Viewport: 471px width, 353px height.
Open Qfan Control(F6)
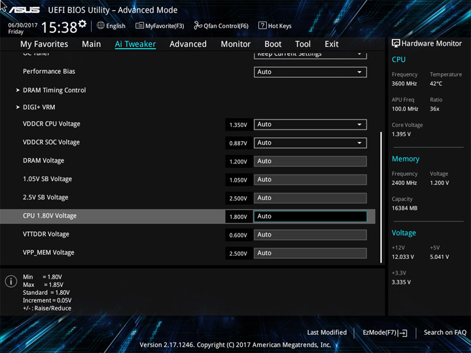[221, 25]
